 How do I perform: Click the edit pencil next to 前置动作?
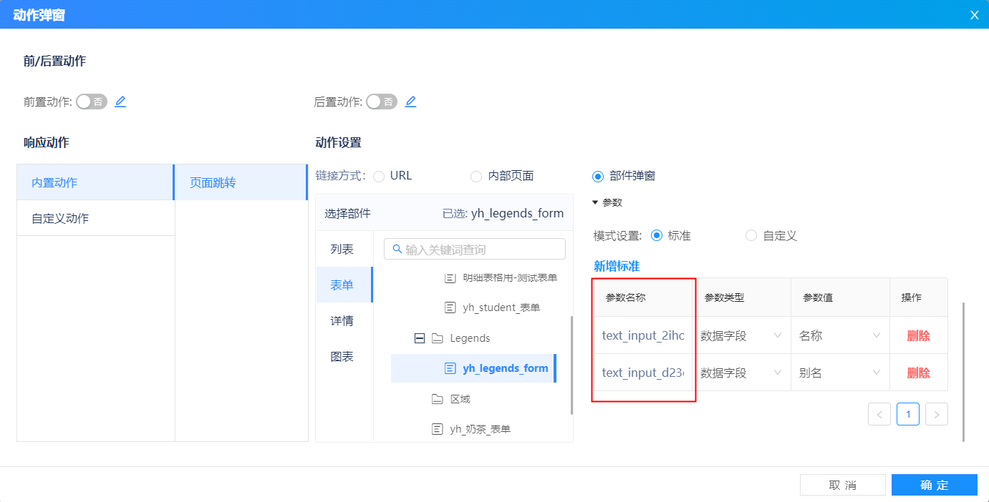[x=120, y=102]
